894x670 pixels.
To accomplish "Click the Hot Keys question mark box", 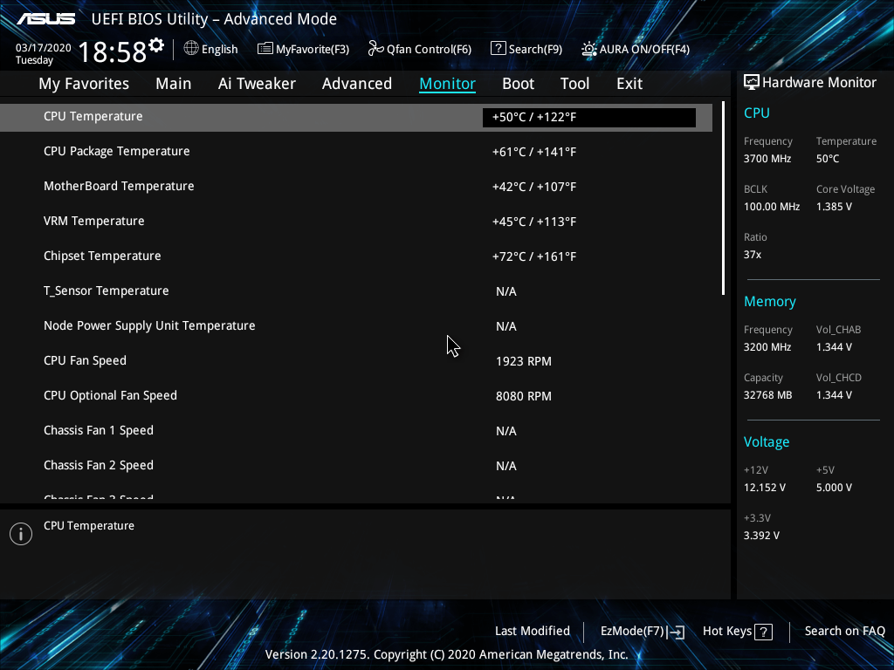I will [763, 632].
